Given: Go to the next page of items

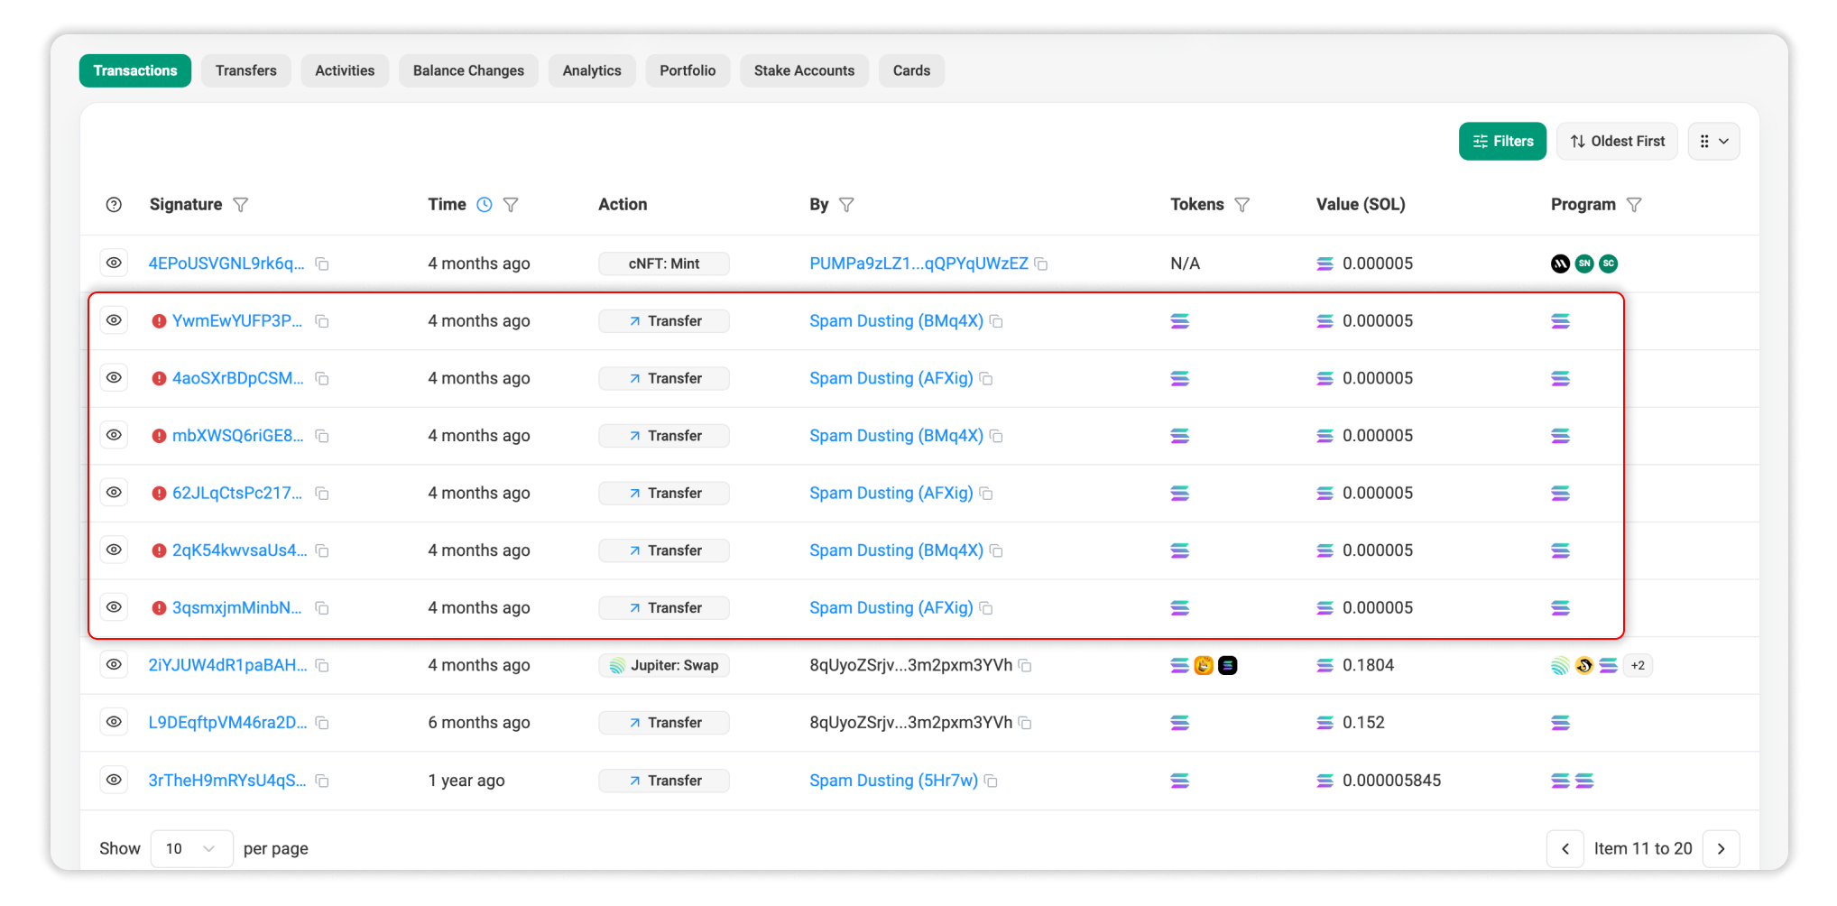Looking at the screenshot, I should click(x=1721, y=848).
